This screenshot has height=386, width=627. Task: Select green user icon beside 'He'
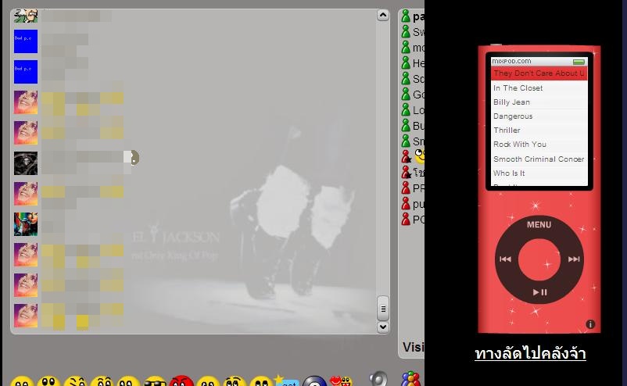[406, 63]
